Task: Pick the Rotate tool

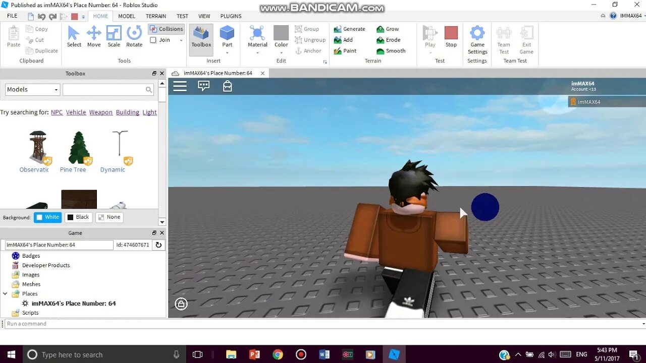Action: [134, 37]
